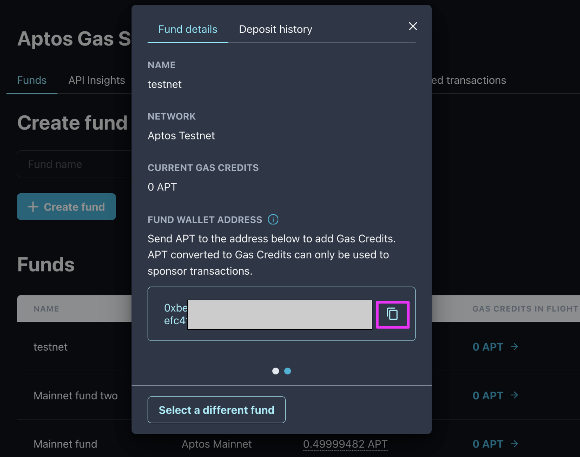Screen dimensions: 580x457
Task: Open gas credits in flight for Mainnet fund
Action: [x=495, y=444]
